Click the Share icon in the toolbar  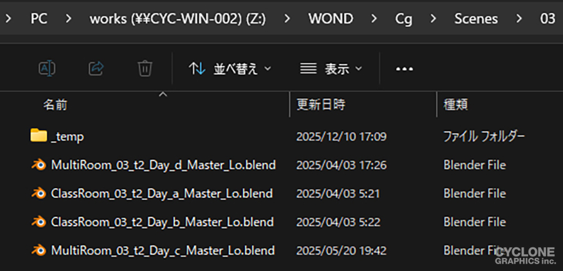pyautogui.click(x=96, y=68)
